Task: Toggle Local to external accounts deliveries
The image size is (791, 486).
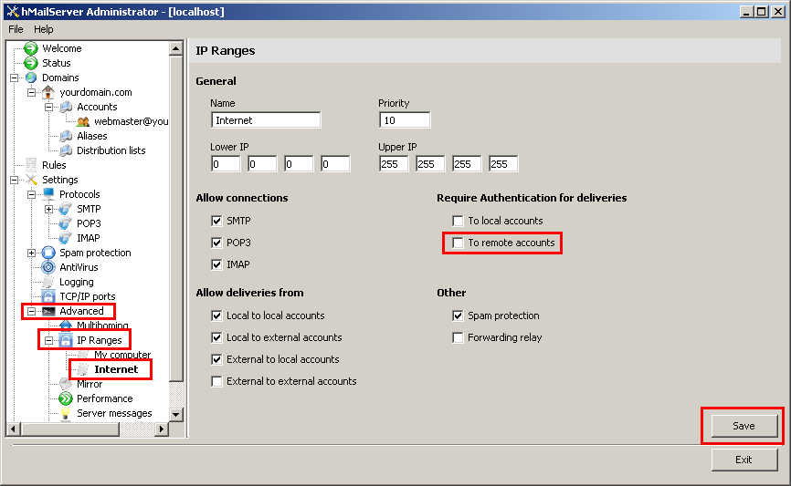Action: [216, 337]
